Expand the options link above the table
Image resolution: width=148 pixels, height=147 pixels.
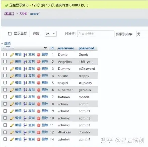click(7, 43)
